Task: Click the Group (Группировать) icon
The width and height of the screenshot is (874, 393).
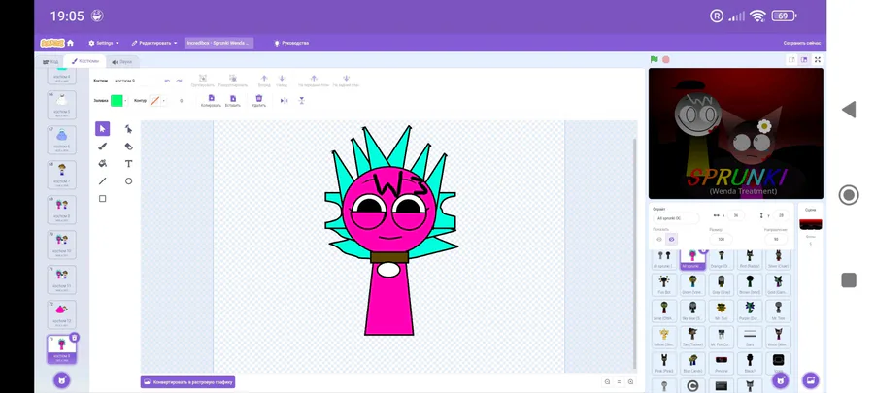Action: point(203,79)
